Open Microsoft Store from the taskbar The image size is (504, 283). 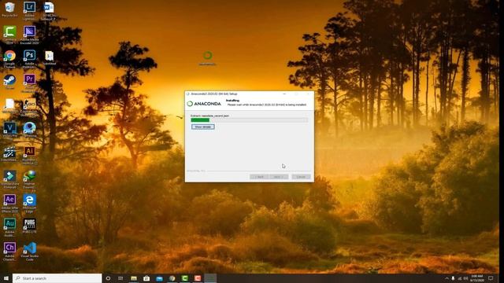[146, 278]
